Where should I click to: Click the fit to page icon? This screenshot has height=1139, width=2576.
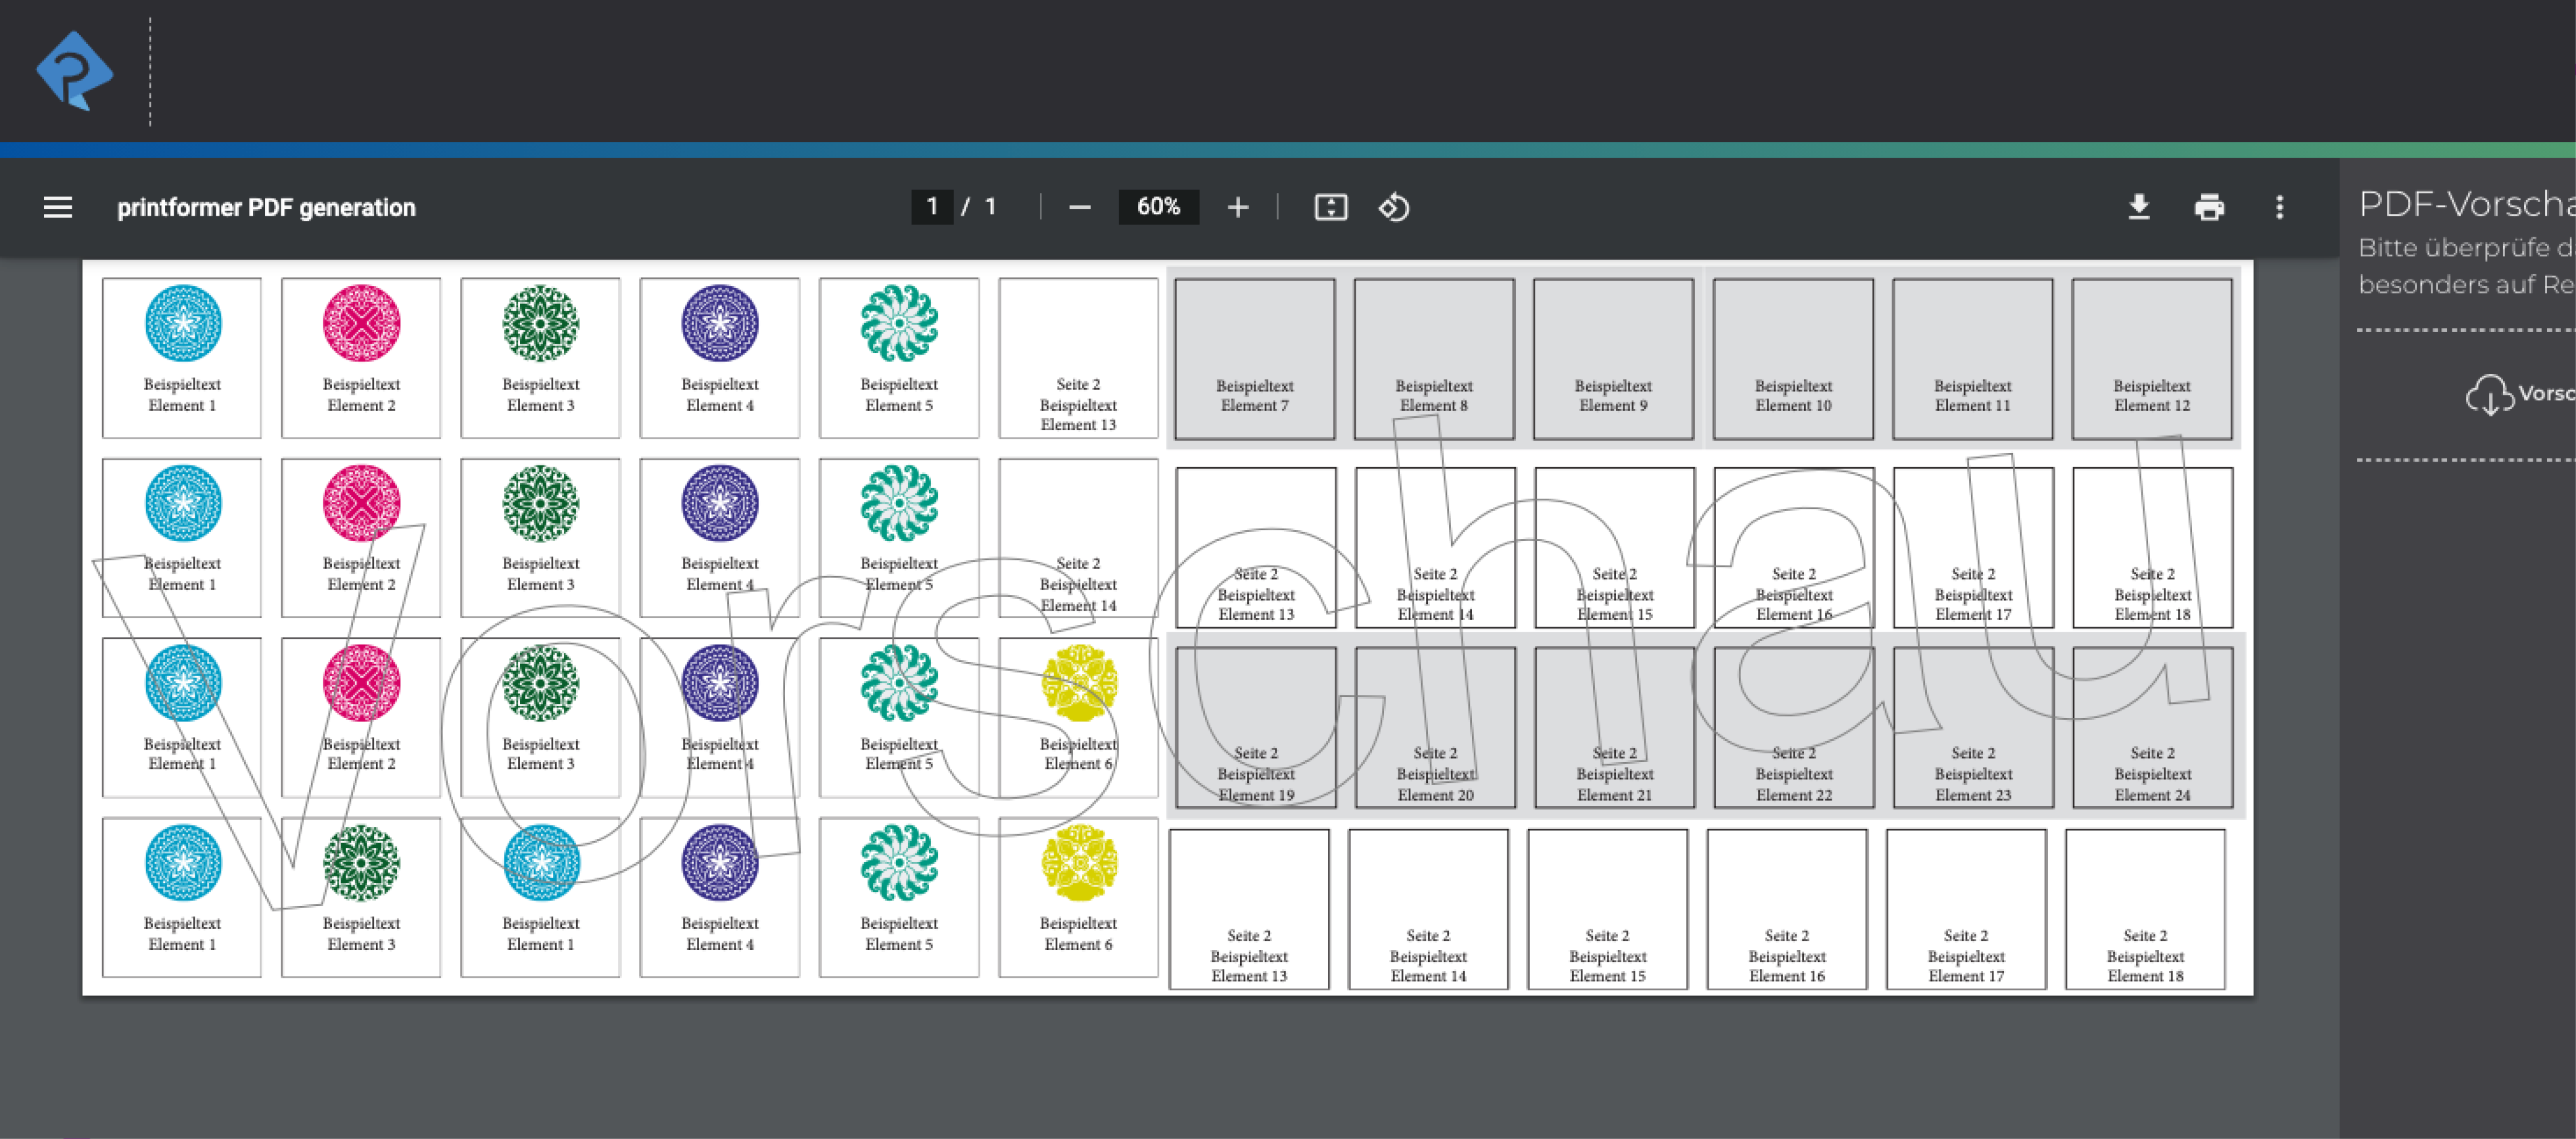click(x=1330, y=207)
